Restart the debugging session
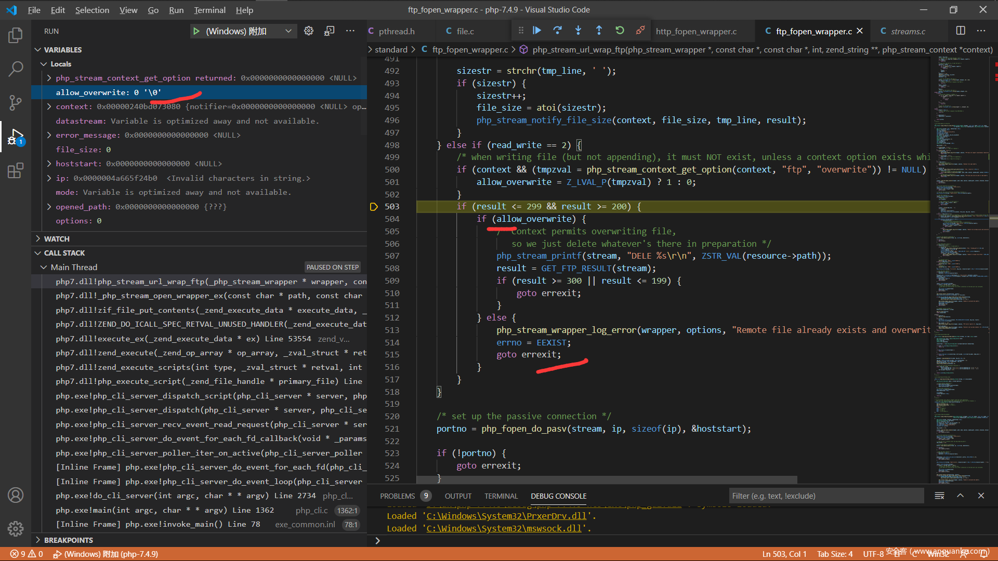The height and width of the screenshot is (561, 998). pyautogui.click(x=620, y=31)
